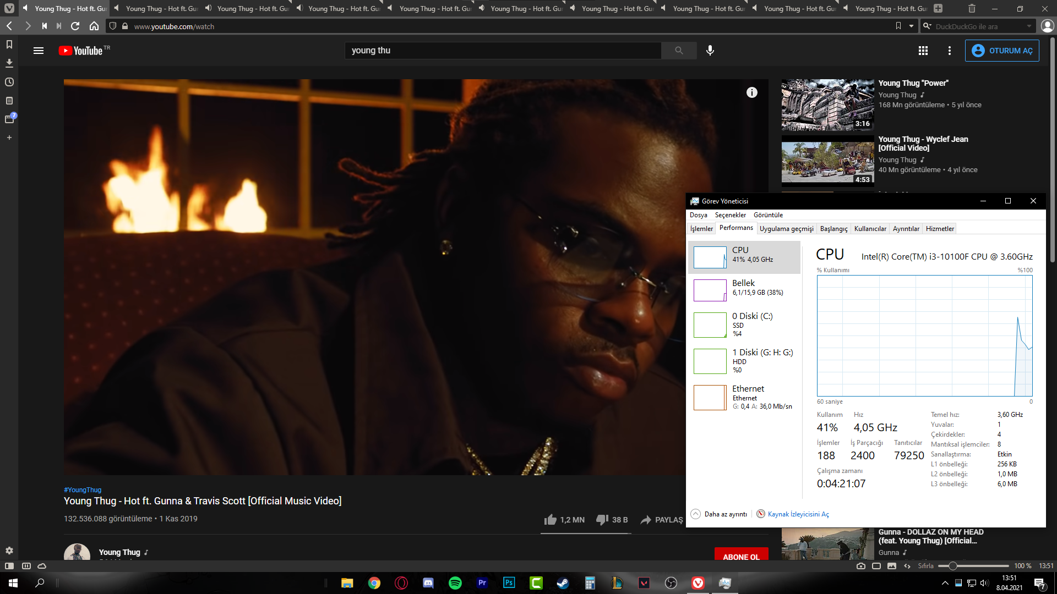
Task: Open Vivaldi sync cloud icon
Action: click(42, 566)
